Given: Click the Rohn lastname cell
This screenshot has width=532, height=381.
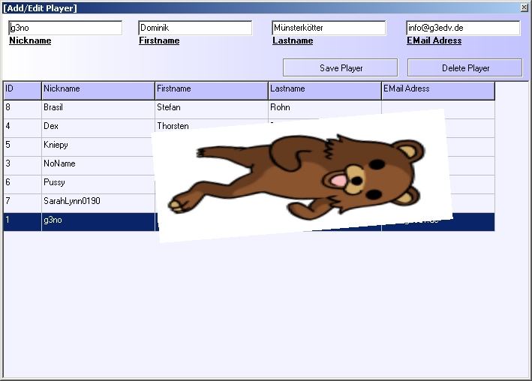Looking at the screenshot, I should [x=325, y=109].
